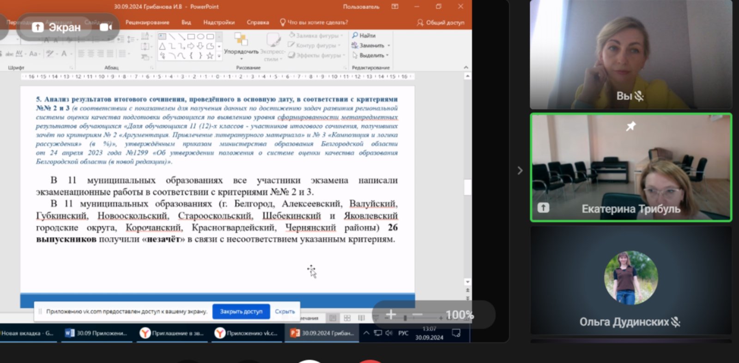The height and width of the screenshot is (363, 739).
Task: Select the triangle shape in the gallery
Action: [x=162, y=46]
